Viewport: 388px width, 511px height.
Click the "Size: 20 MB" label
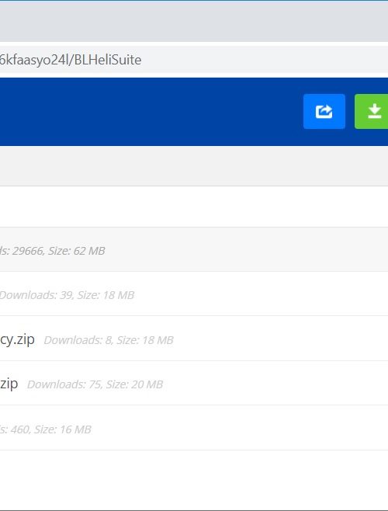coord(134,384)
